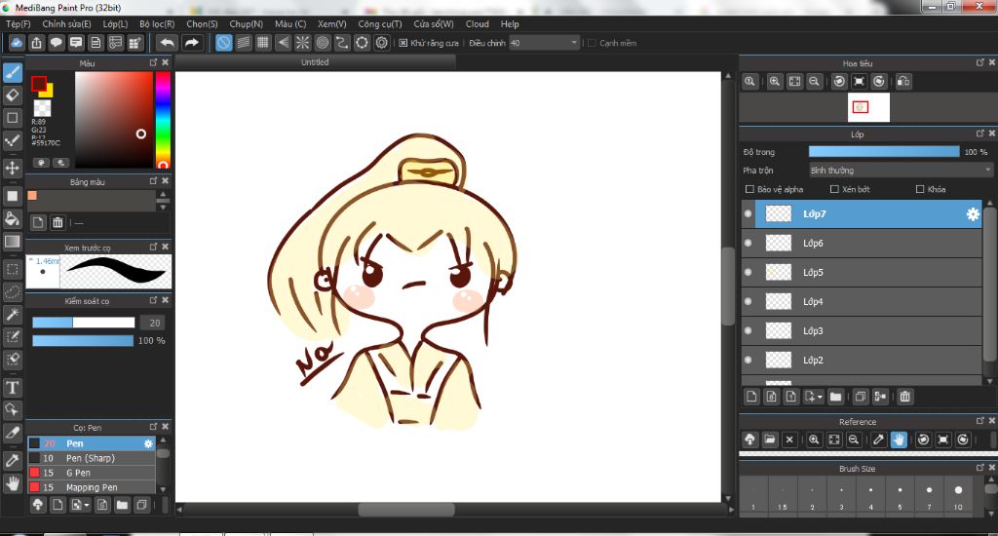Image resolution: width=998 pixels, height=536 pixels.
Task: Toggle Cạnh mềm checkbox
Action: pyautogui.click(x=592, y=43)
